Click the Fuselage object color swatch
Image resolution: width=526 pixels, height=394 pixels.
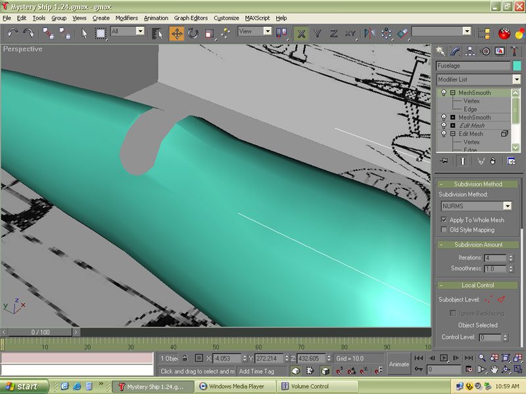(x=516, y=66)
